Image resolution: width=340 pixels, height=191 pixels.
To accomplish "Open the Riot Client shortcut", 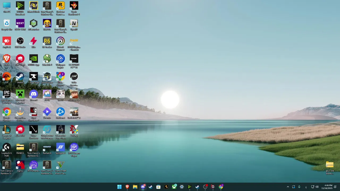I will (20, 60).
